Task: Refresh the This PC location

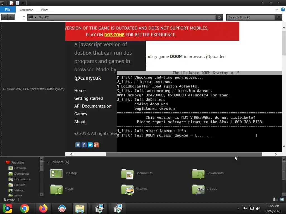Action: (219, 17)
